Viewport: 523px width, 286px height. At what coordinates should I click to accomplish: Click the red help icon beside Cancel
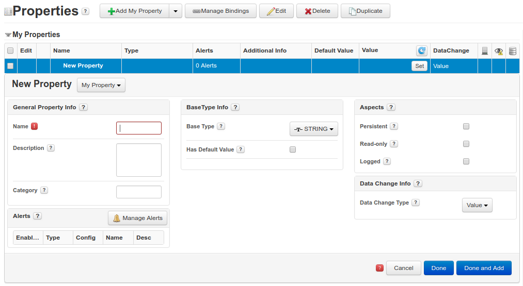coord(379,268)
